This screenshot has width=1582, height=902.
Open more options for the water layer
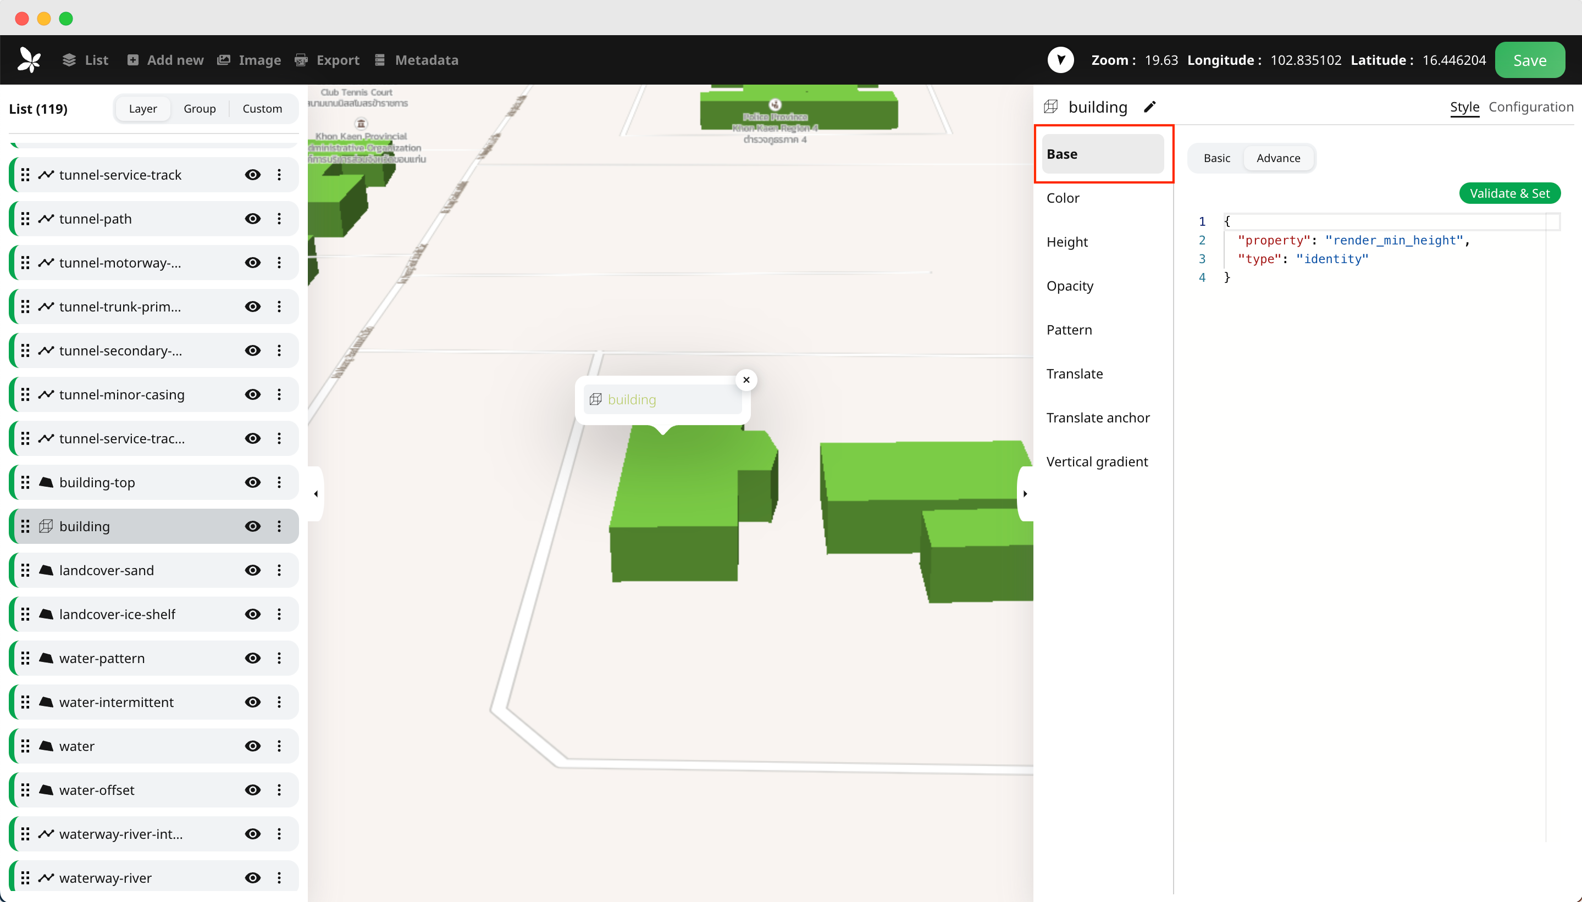click(x=280, y=747)
